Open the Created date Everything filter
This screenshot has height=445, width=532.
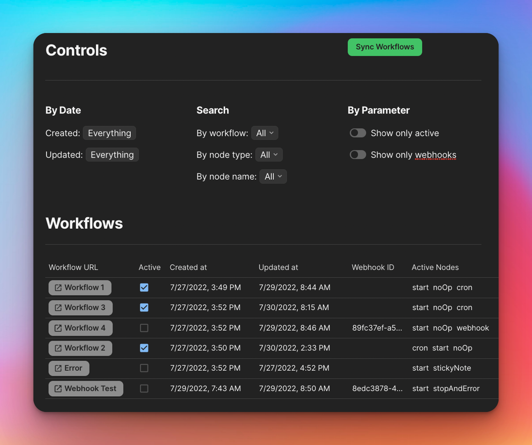[109, 133]
